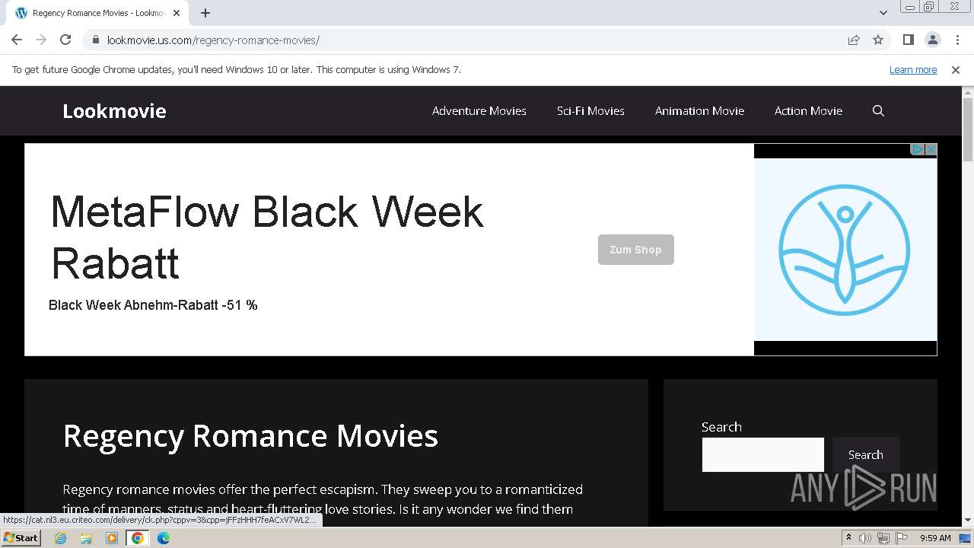Click the sidebar Search button
Viewport: 974px width, 548px height.
click(x=866, y=454)
